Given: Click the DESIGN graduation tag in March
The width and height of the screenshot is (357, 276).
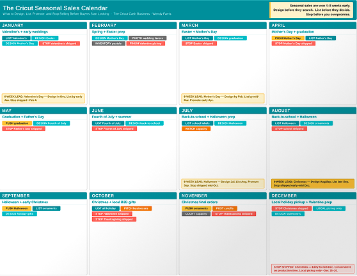Looking at the screenshot, I should (230, 38).
